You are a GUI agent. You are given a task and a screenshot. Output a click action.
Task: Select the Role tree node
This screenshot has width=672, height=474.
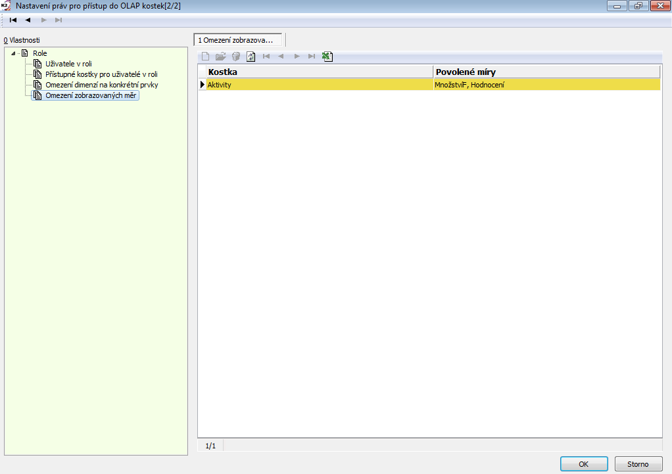click(40, 53)
